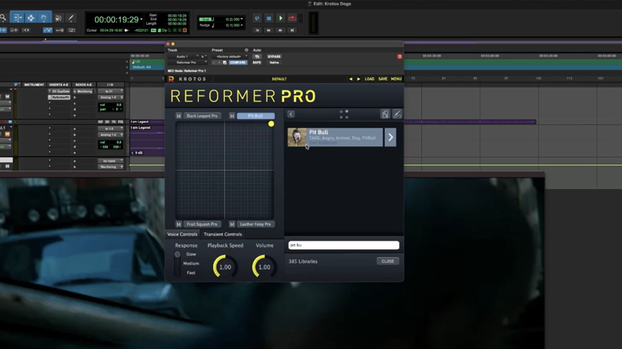
Task: Open main counter timecode format dropdown
Action: pyautogui.click(x=141, y=19)
